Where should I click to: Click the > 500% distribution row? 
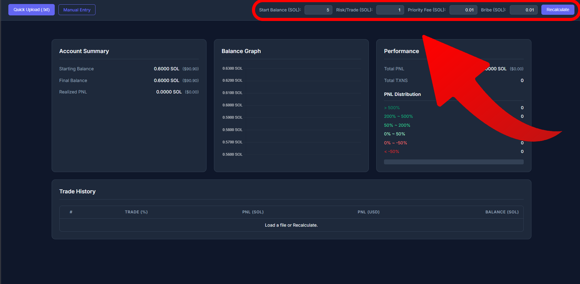tap(454, 108)
